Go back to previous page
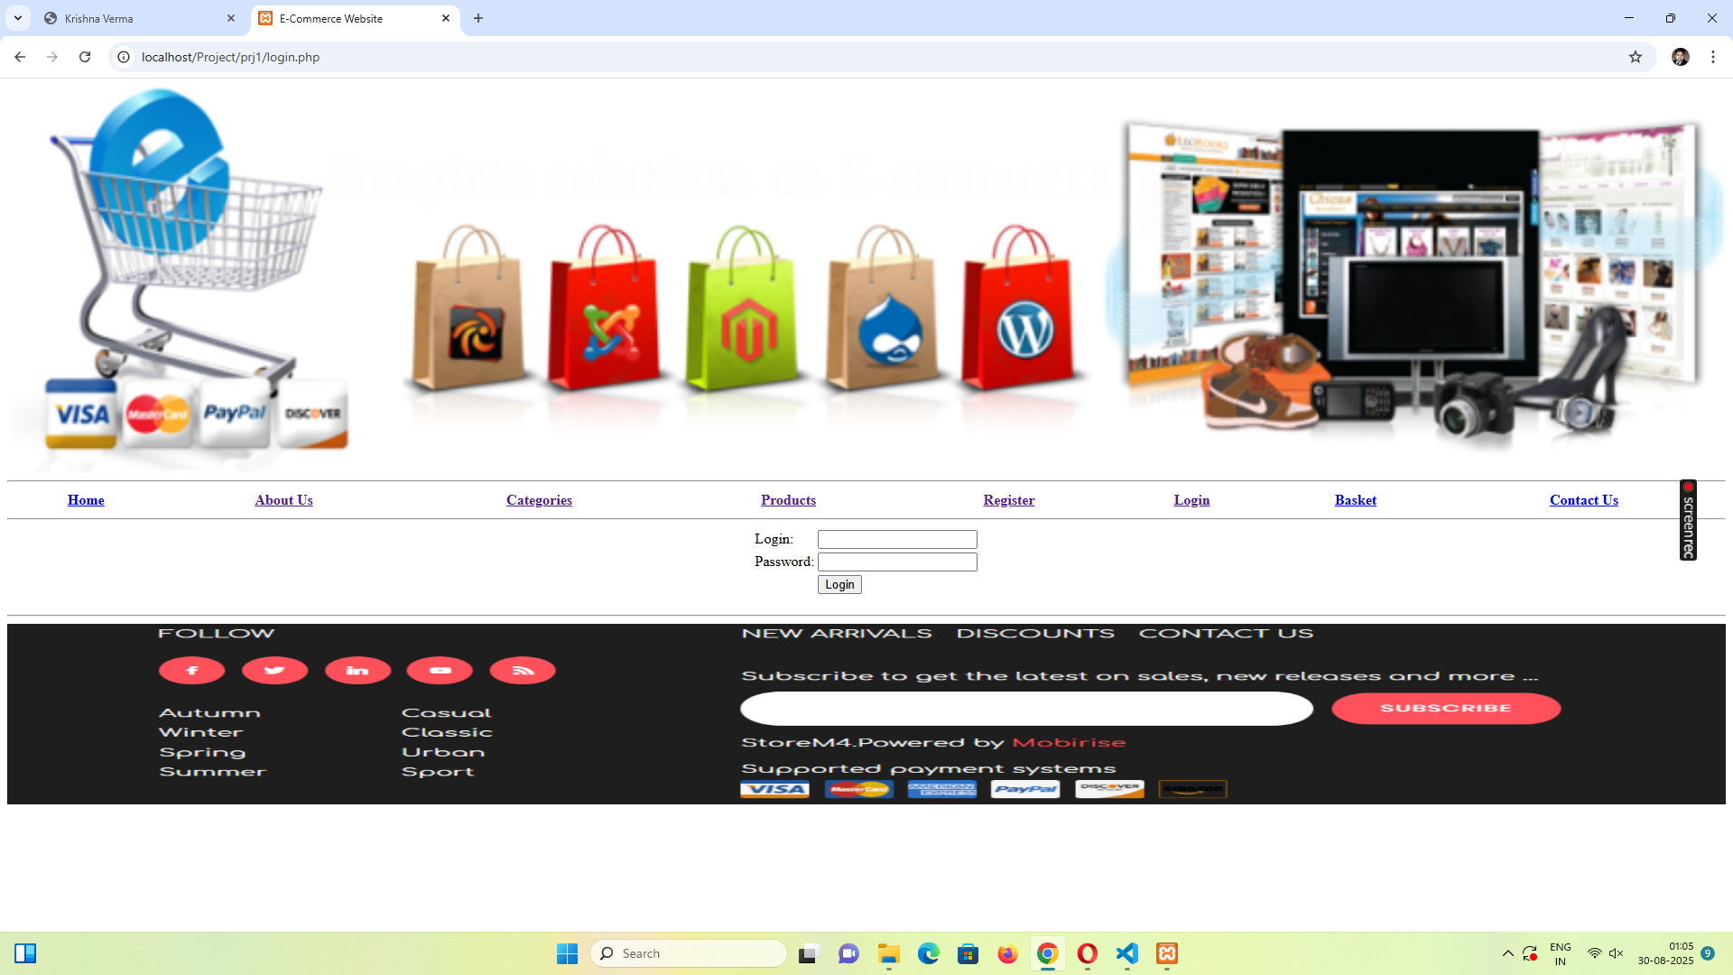Screen dimensions: 1733x975 pos(20,57)
